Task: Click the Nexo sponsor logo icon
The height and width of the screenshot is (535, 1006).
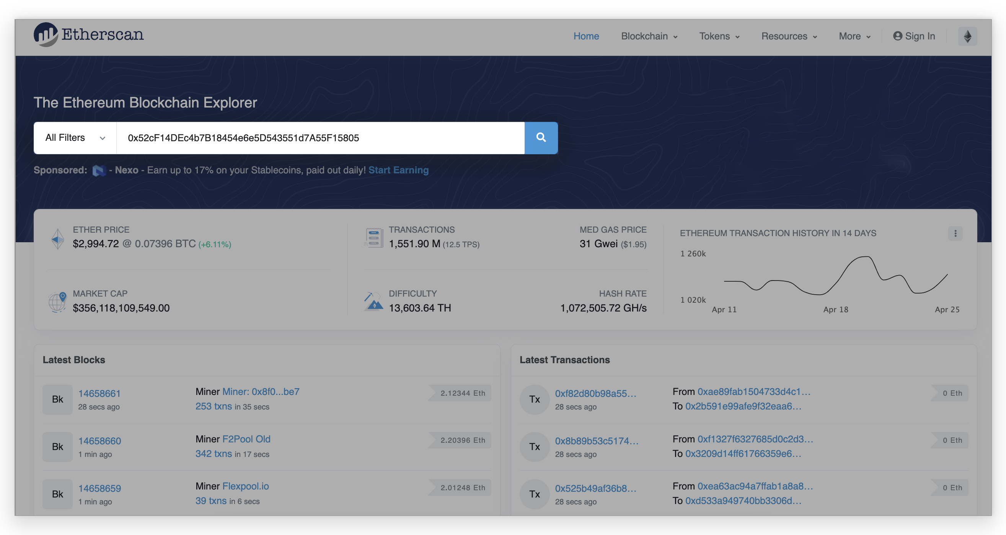Action: point(99,171)
